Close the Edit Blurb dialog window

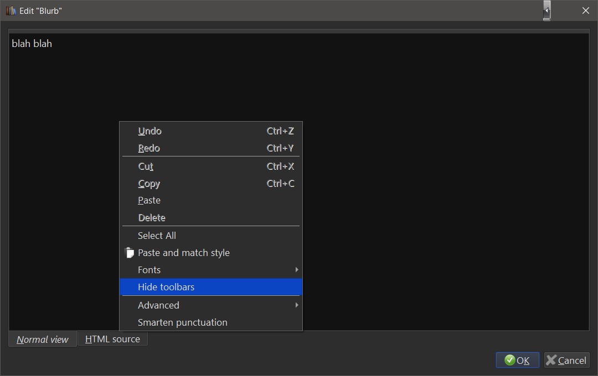(586, 11)
